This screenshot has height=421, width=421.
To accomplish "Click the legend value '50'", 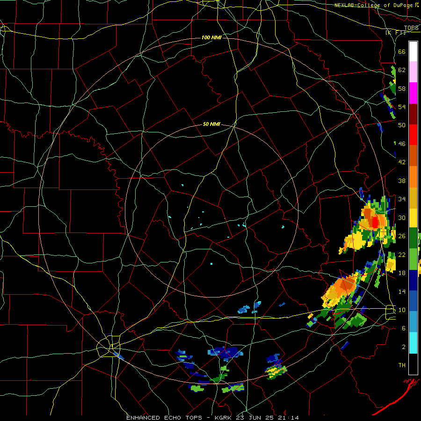I will point(402,125).
